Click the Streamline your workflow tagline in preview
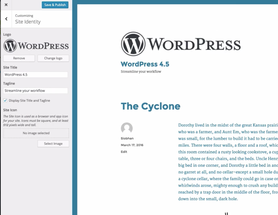This screenshot has height=215, width=278. click(141, 72)
